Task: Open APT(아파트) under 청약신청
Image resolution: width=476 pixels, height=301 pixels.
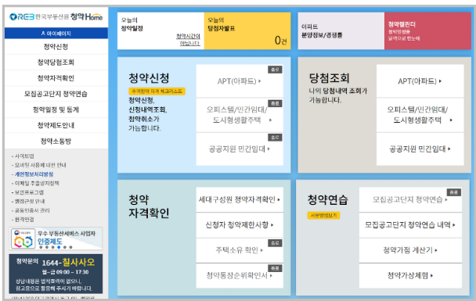Action: pyautogui.click(x=240, y=81)
